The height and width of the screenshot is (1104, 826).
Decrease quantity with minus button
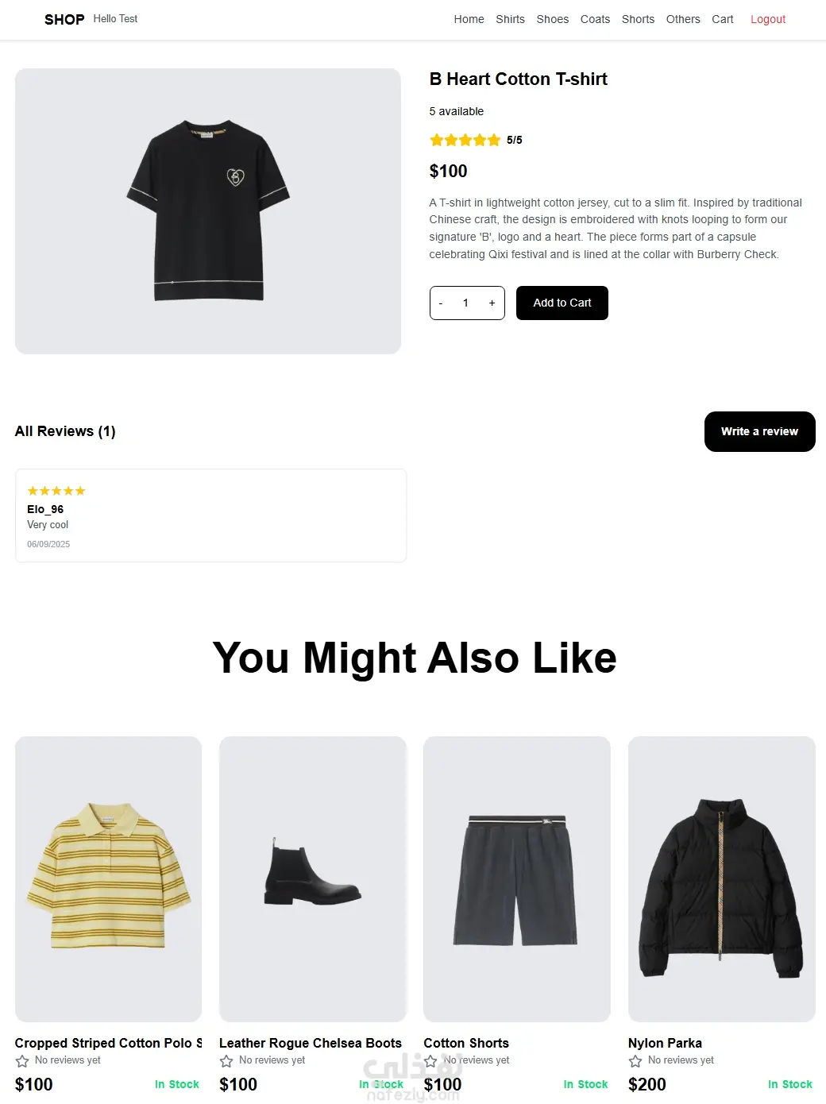pos(441,303)
